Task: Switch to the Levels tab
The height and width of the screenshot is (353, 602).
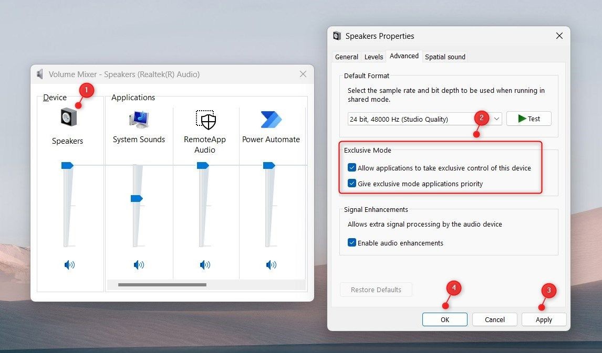Action: point(373,57)
